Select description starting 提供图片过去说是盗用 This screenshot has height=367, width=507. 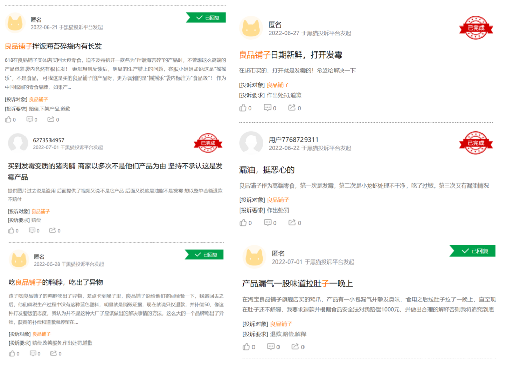[x=115, y=195]
